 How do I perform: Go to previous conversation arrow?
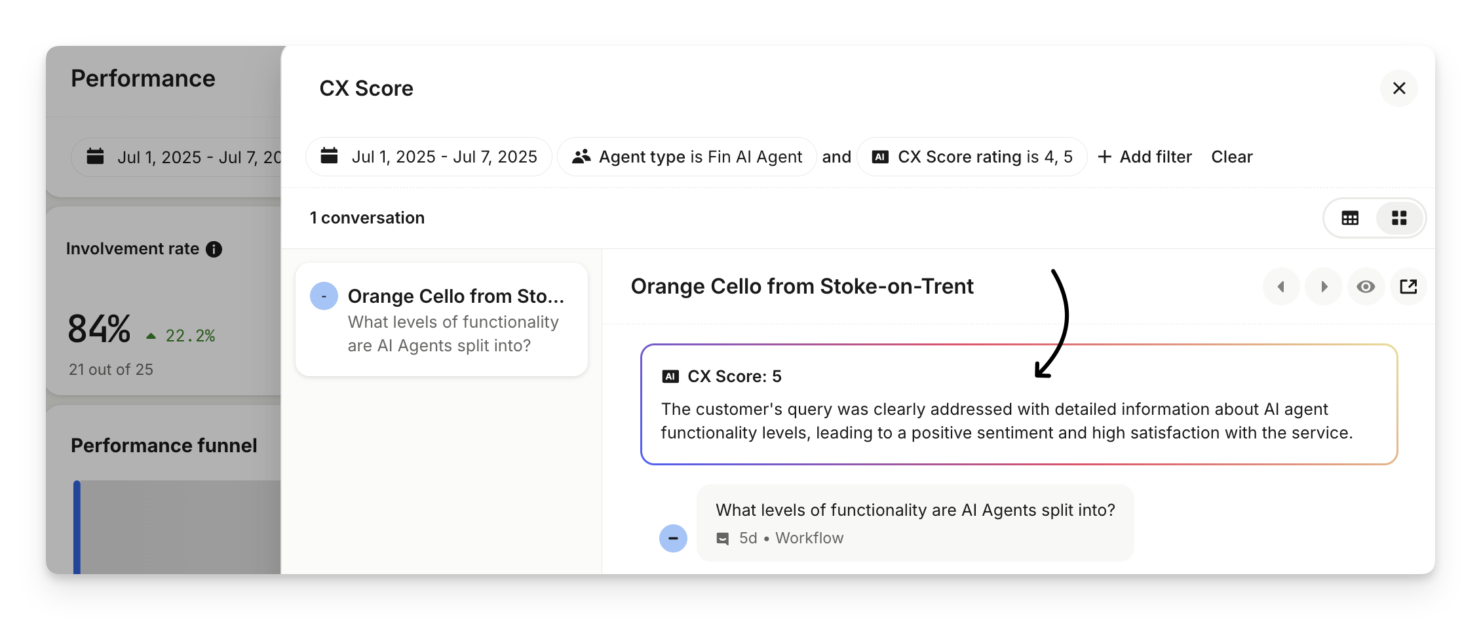pyautogui.click(x=1281, y=286)
